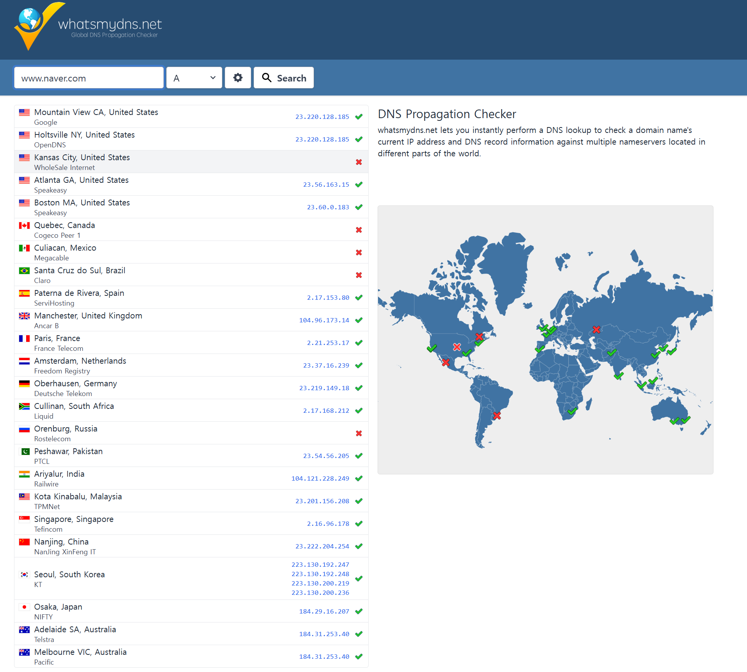Screen dimensions: 747x672
Task: Click IP 23.54.56.205 for Peshawar
Action: [x=326, y=456]
